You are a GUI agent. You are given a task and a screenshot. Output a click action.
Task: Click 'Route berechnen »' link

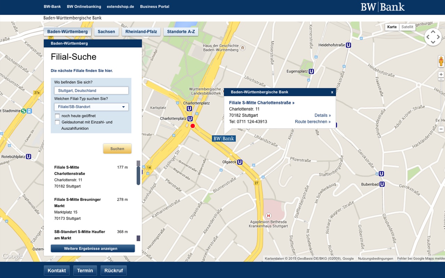[x=313, y=122]
